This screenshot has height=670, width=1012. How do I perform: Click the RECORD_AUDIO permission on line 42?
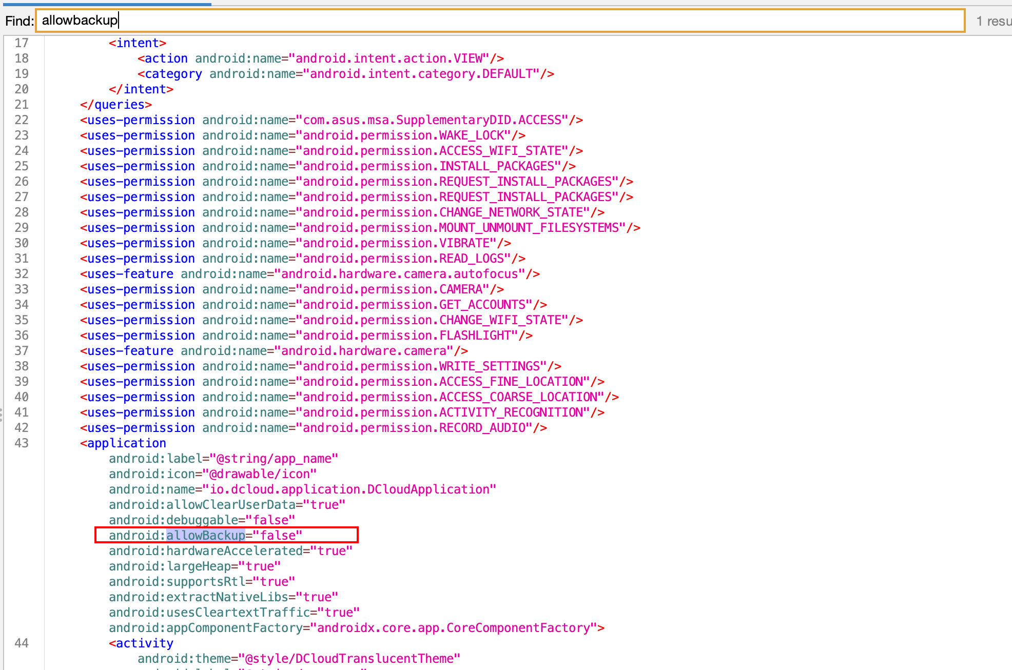tap(314, 428)
